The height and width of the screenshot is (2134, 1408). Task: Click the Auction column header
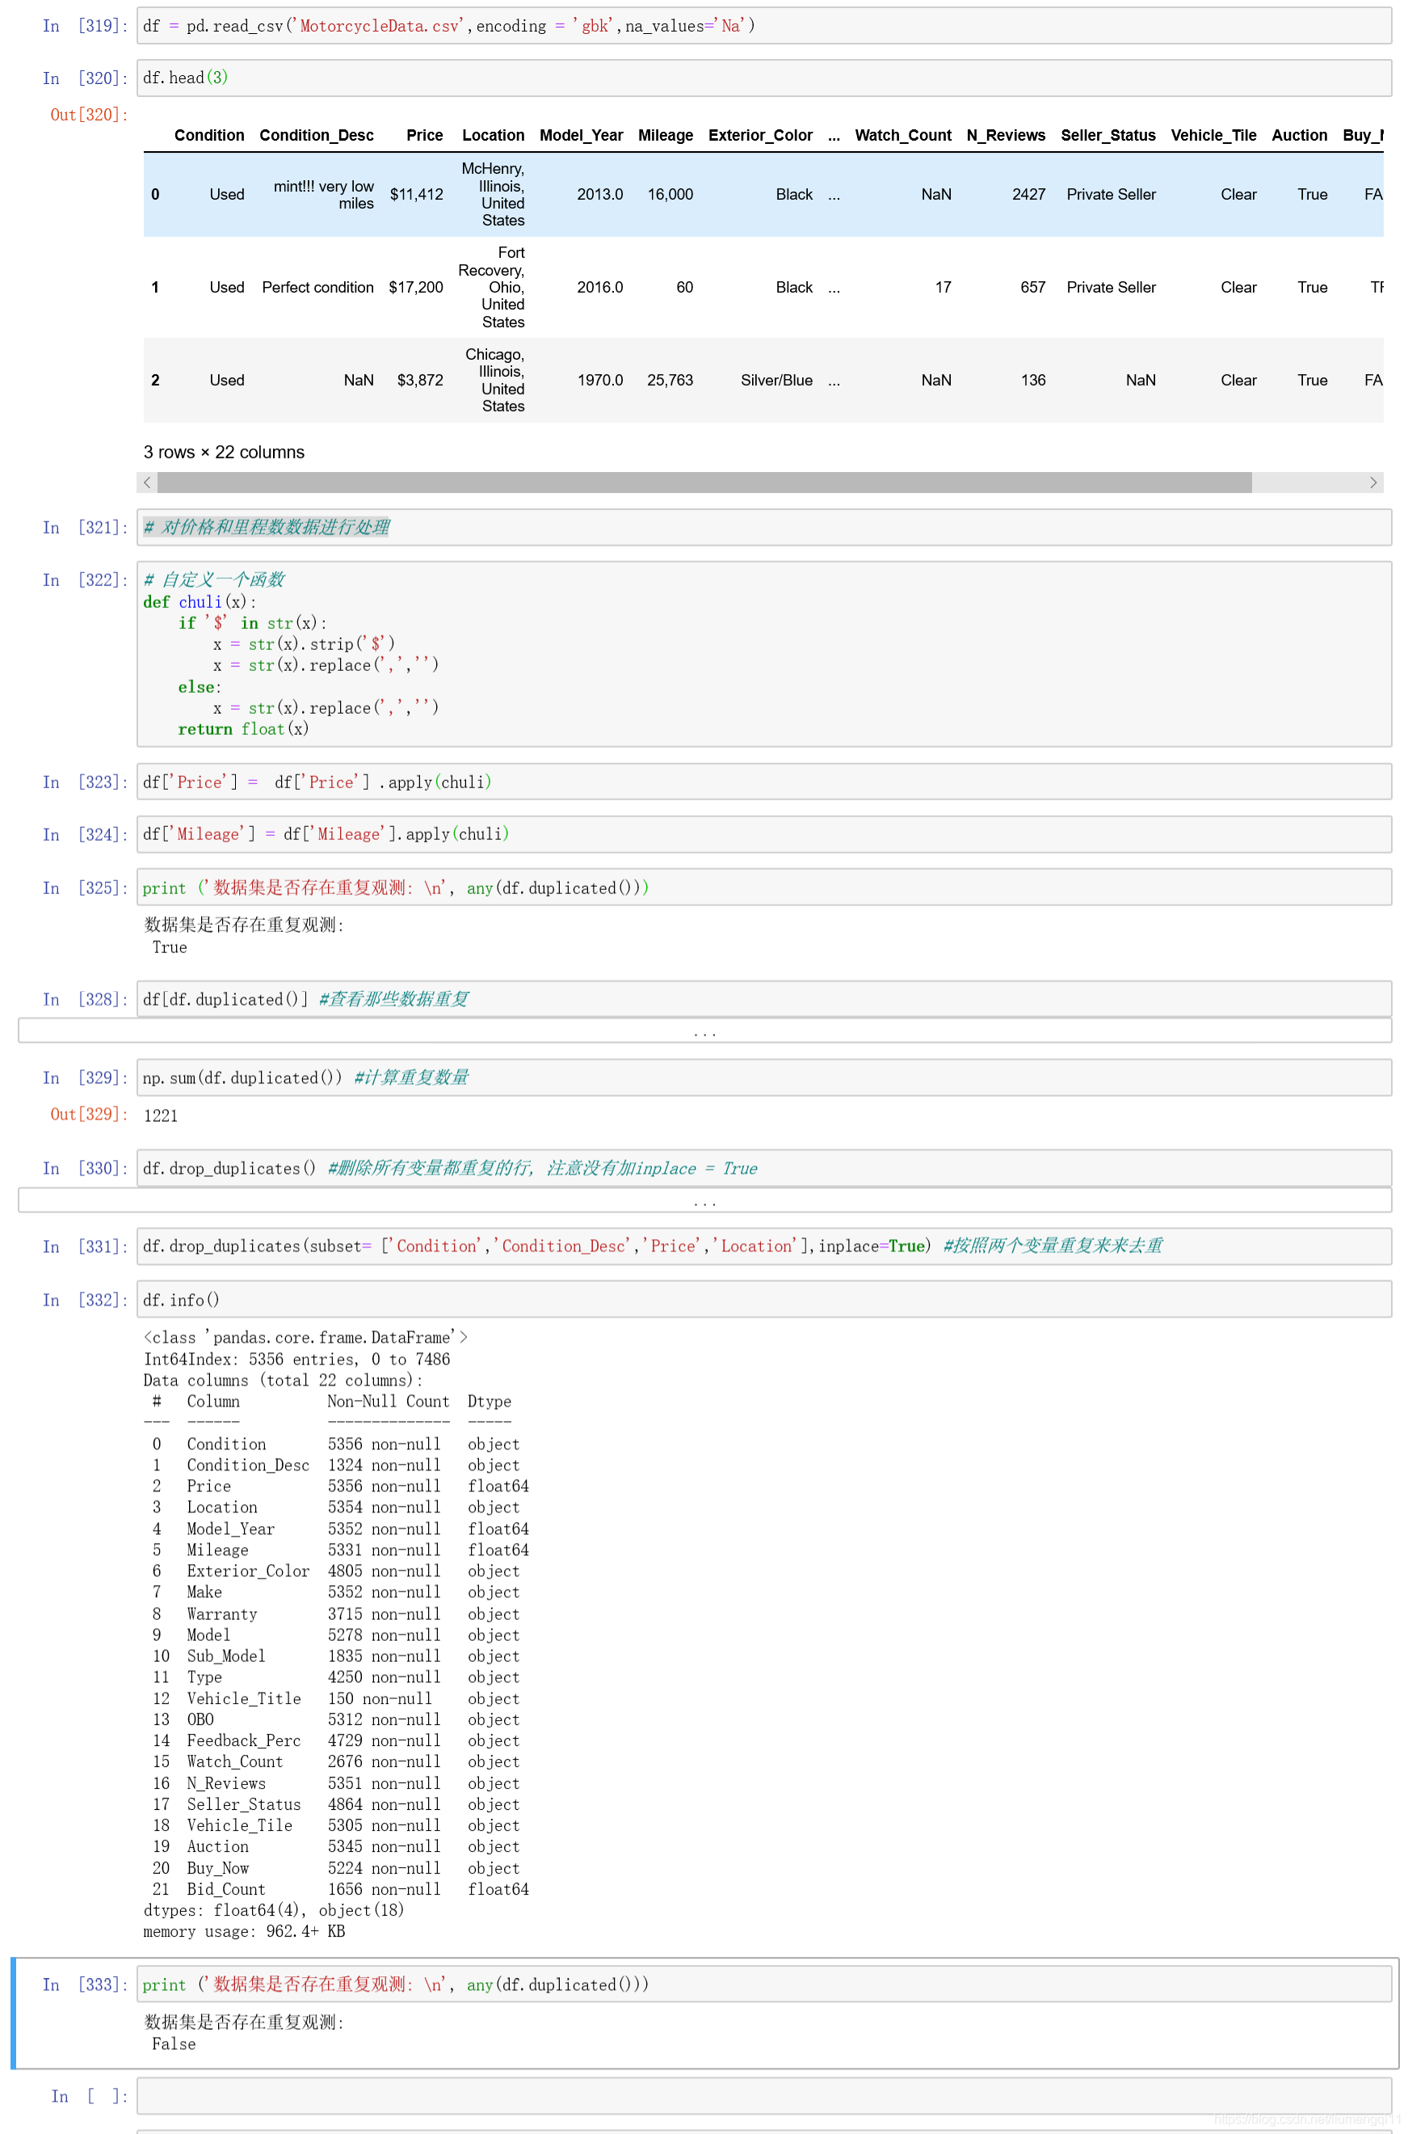tap(1299, 136)
